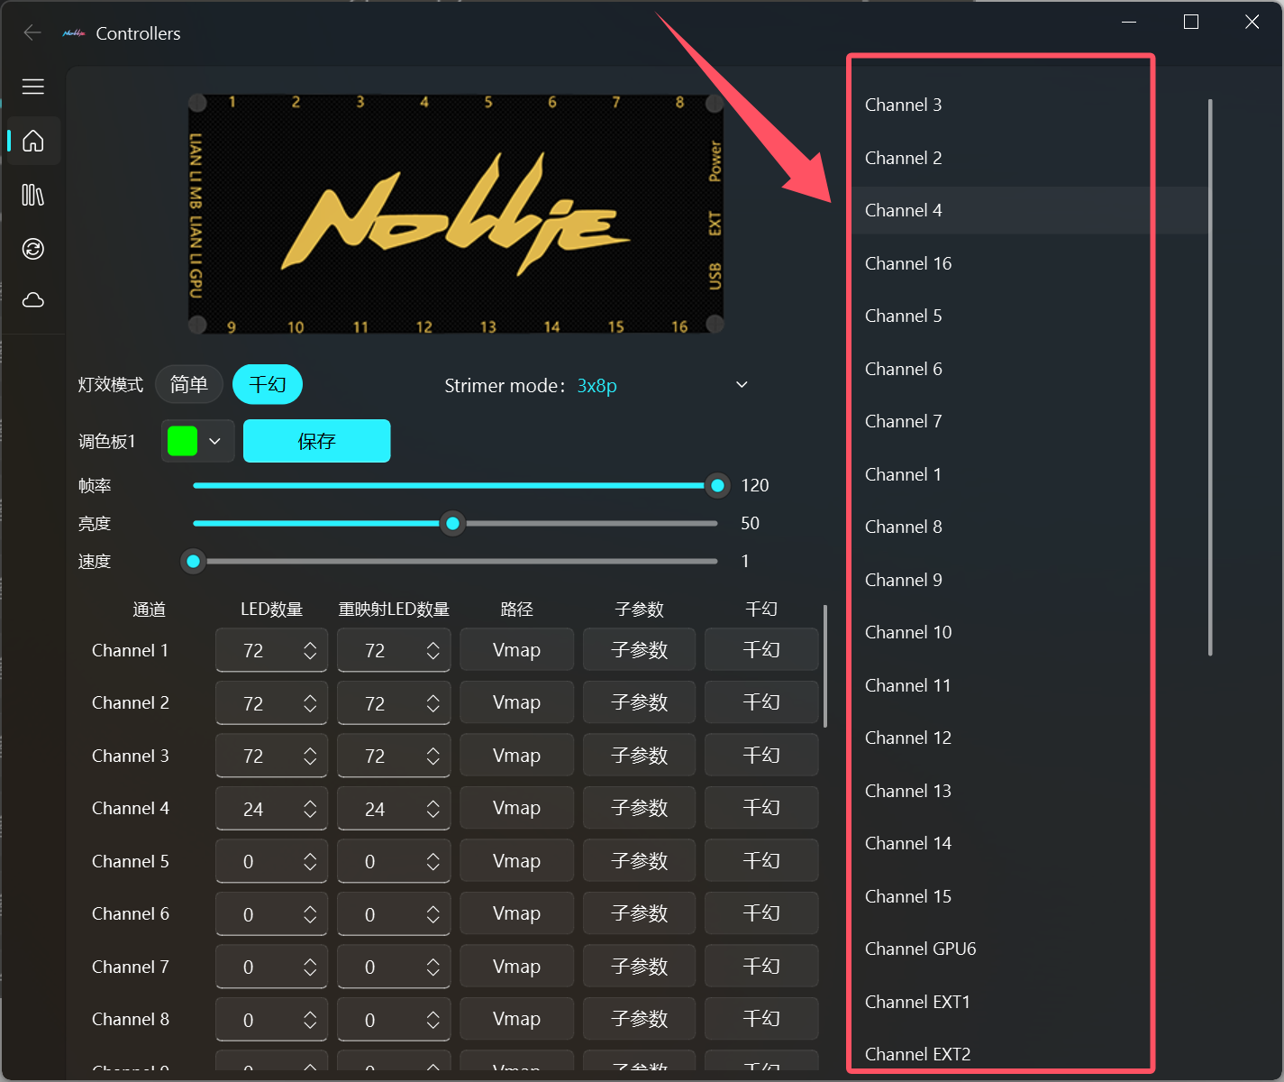Click Channel 2 LED count stepper arrows
The height and width of the screenshot is (1082, 1284).
tap(310, 703)
